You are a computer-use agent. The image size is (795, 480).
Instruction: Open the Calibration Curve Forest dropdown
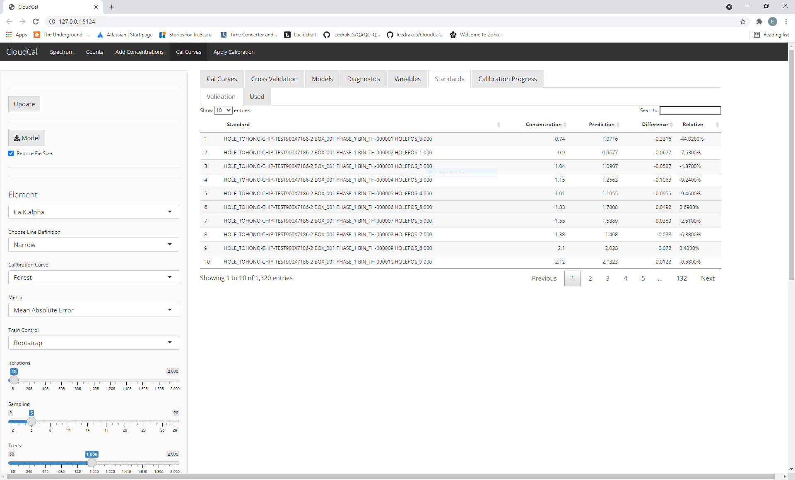tap(94, 277)
